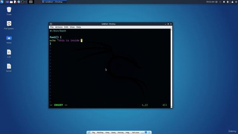
Task: Open the VirtualBox Machine menu
Action: coord(100,133)
